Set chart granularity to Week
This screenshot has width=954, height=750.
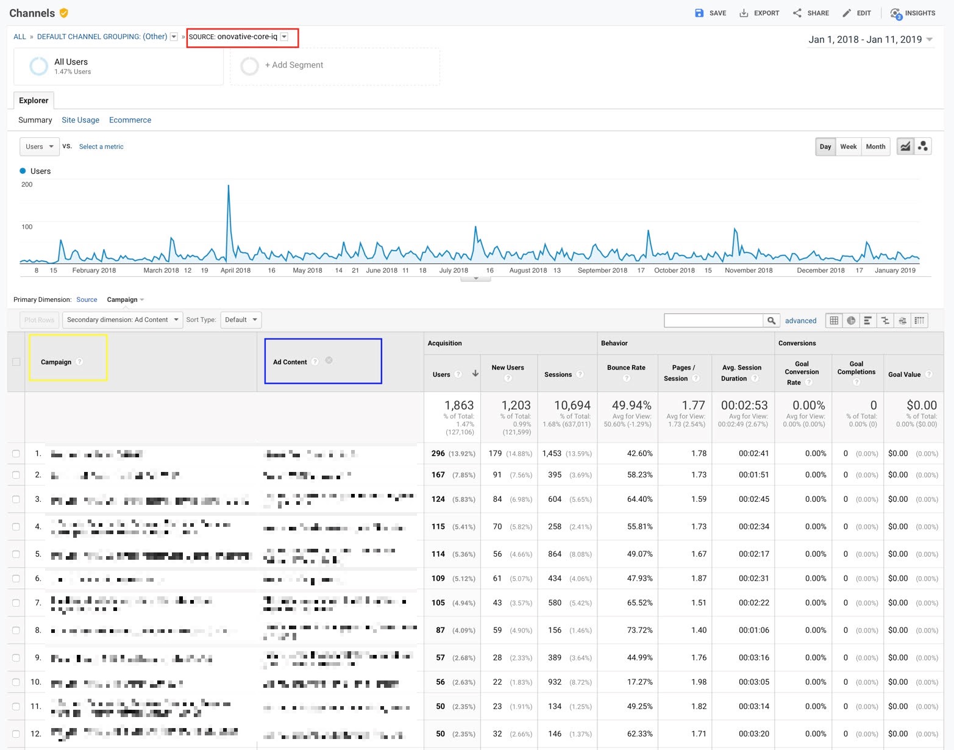(x=849, y=146)
